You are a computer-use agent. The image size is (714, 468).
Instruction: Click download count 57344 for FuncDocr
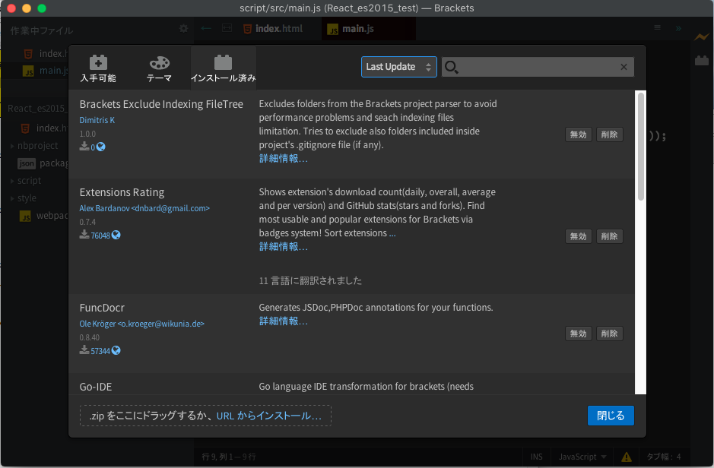(x=100, y=351)
